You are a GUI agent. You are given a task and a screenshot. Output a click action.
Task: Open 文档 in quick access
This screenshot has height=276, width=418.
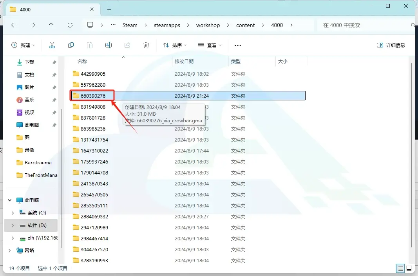tap(29, 74)
